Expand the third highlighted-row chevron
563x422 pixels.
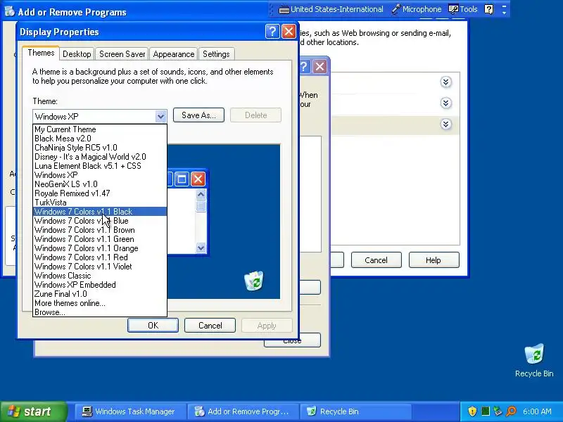click(445, 124)
